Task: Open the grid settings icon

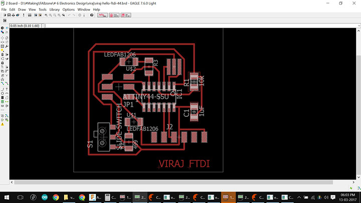Action: click(x=5, y=21)
